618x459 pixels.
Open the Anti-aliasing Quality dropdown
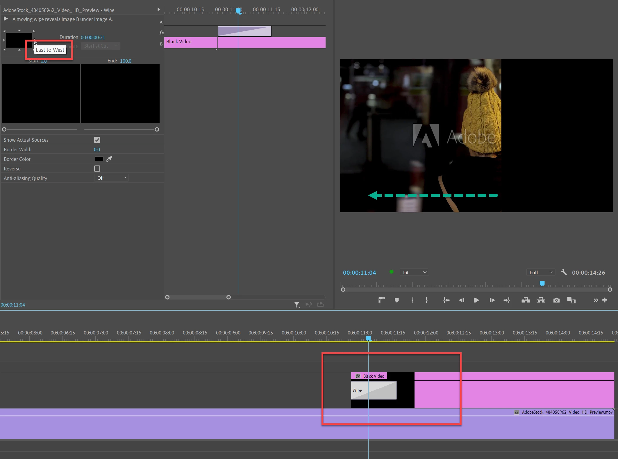pos(112,178)
